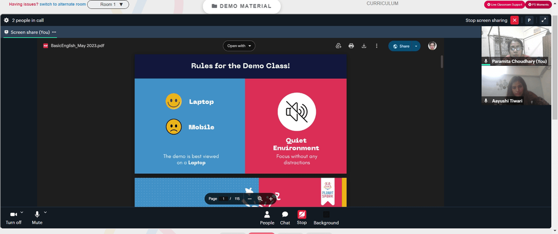
Task: Click the blue Share button
Action: point(401,46)
